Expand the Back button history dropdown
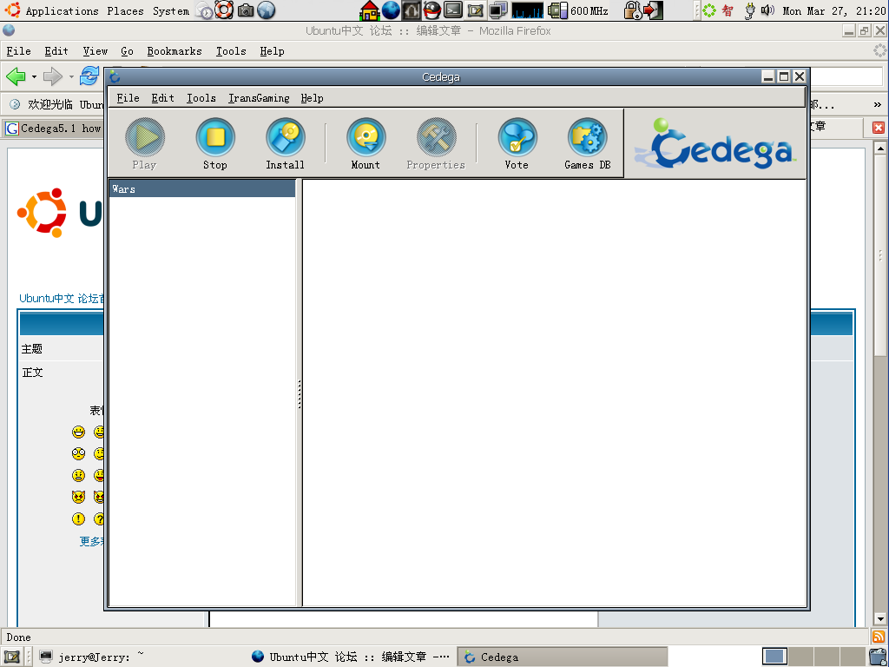 [34, 76]
